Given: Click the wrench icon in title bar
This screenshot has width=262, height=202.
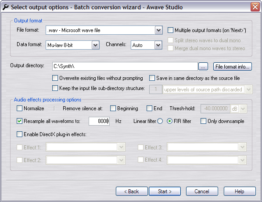Looking at the screenshot, I should point(6,7).
